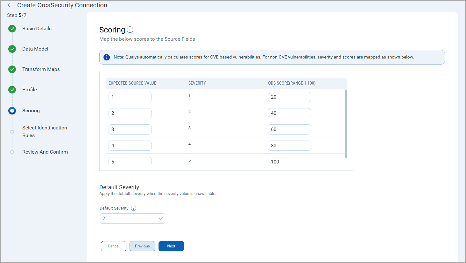
Task: Click the Previous button
Action: point(142,246)
